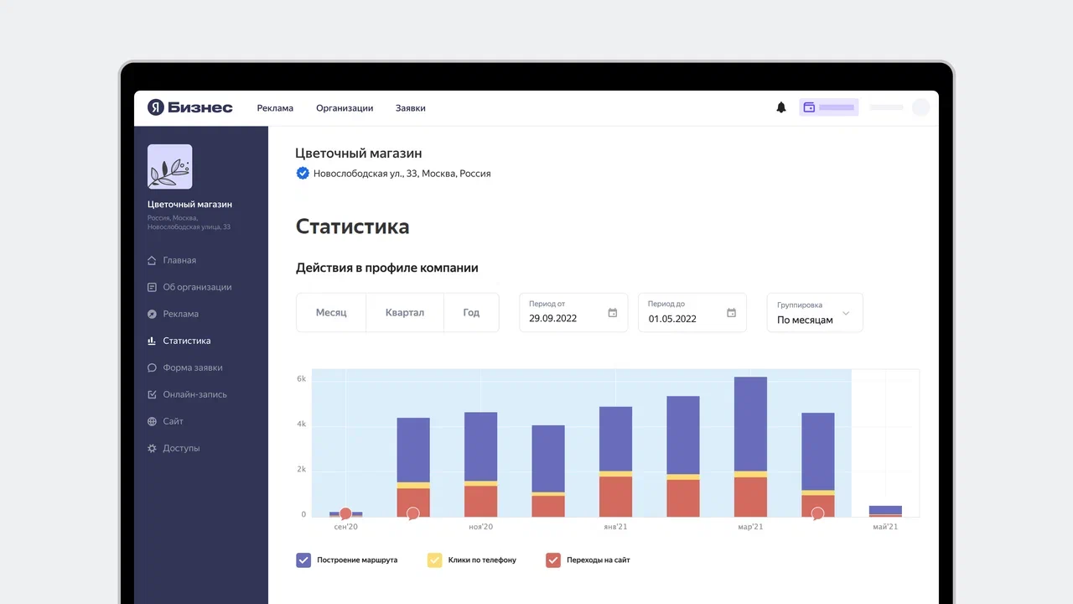Screen dimensions: 1073x604
Task: Open the Форма заявки sidebar item
Action: [192, 367]
